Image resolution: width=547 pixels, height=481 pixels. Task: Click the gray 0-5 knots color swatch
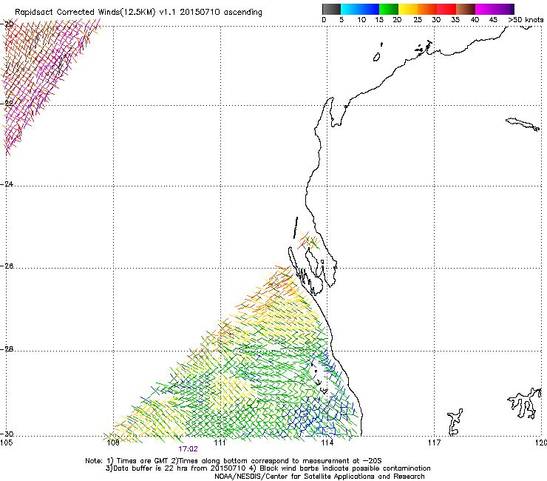(x=331, y=9)
